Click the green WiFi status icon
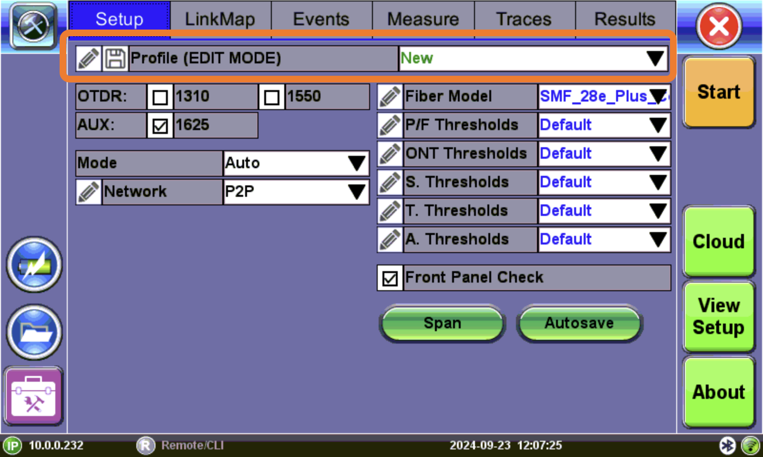This screenshot has height=457, width=763. pos(751,446)
